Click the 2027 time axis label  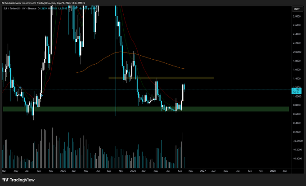[203, 171]
